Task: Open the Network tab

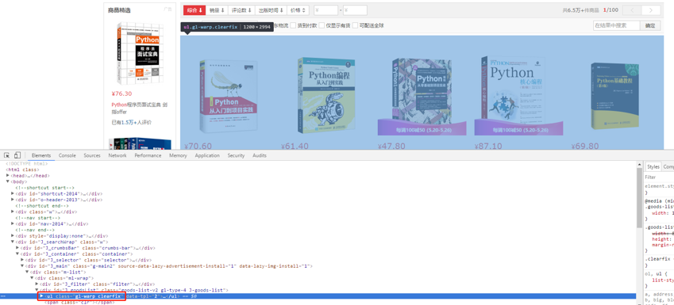Action: click(x=117, y=155)
